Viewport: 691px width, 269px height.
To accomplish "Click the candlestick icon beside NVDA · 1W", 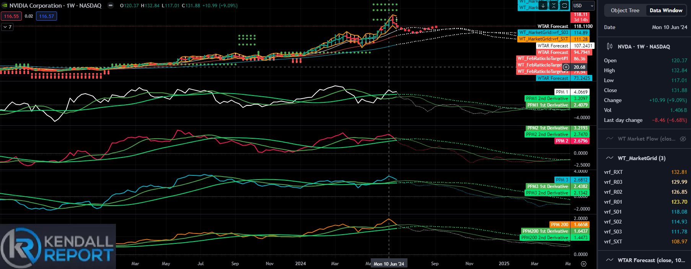I will pyautogui.click(x=610, y=47).
